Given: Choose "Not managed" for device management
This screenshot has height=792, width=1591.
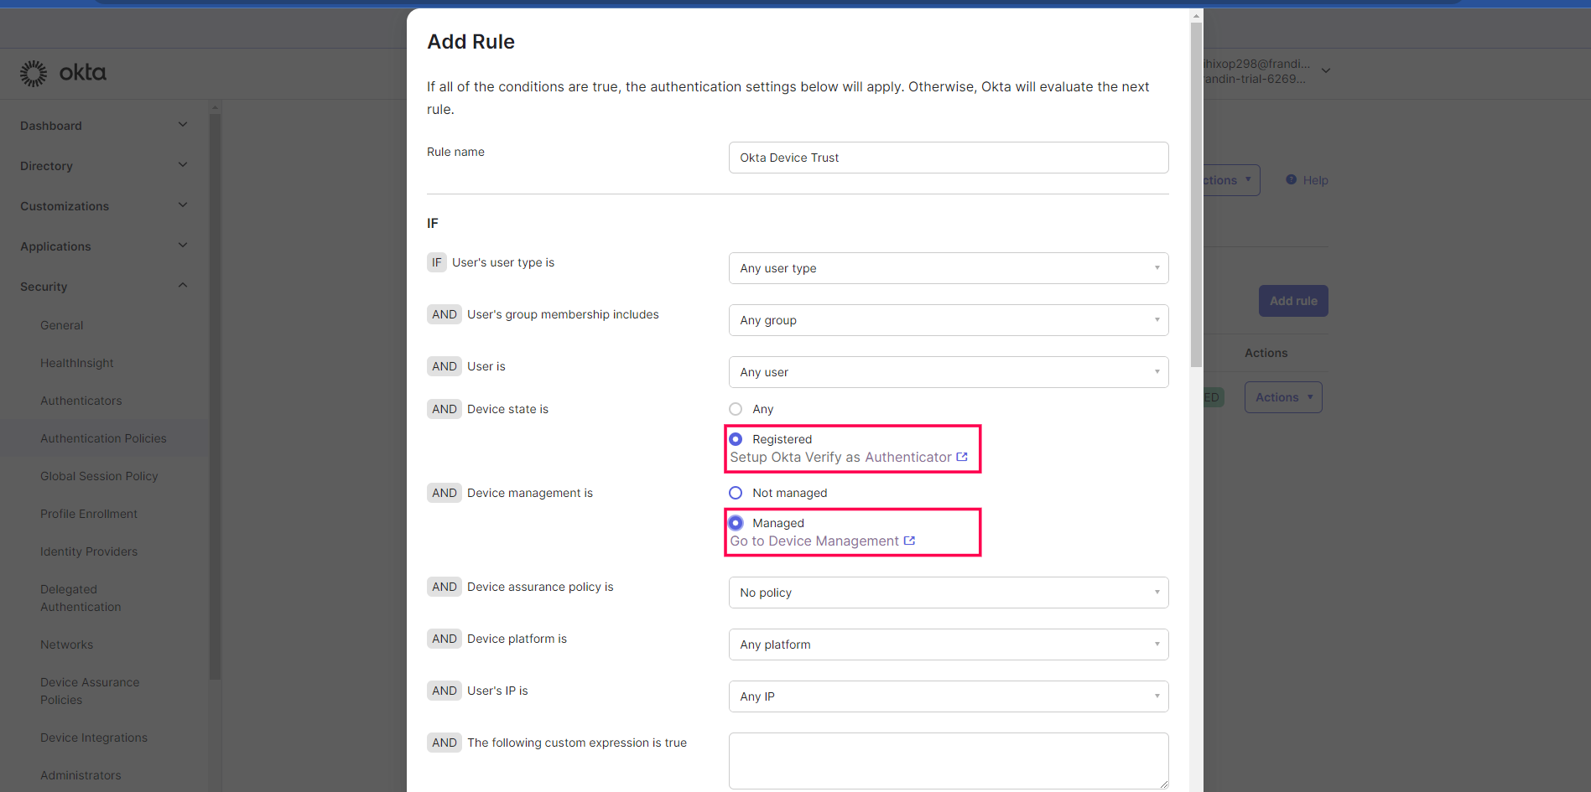Looking at the screenshot, I should coord(736,493).
